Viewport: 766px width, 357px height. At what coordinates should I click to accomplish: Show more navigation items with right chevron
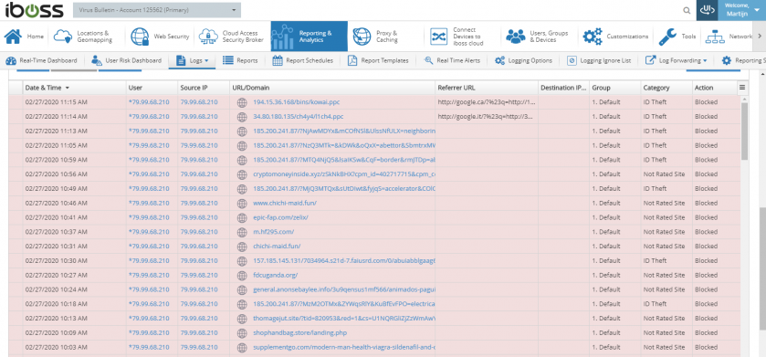click(x=760, y=37)
